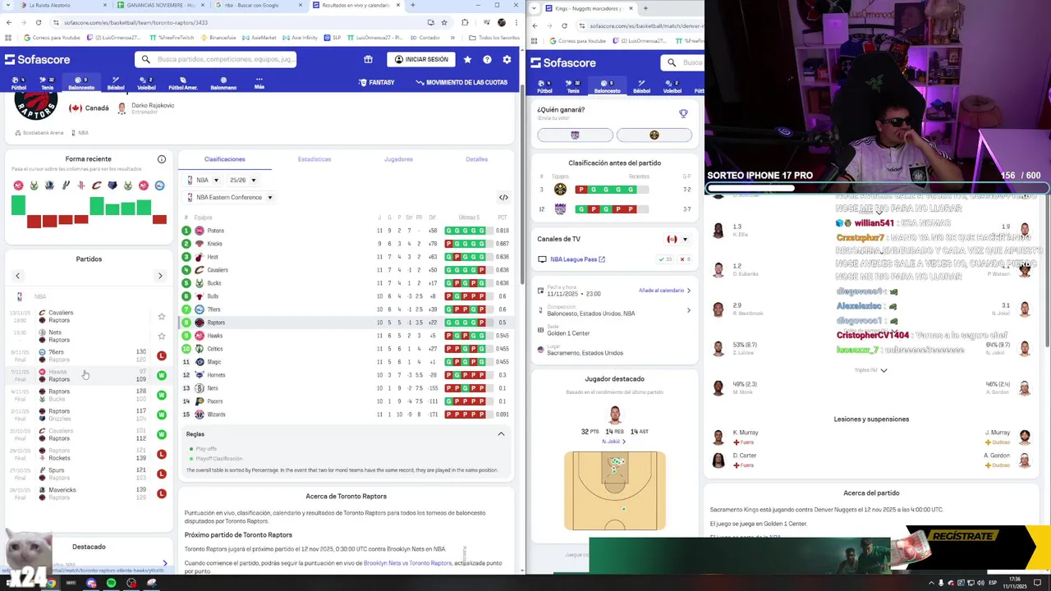Viewport: 1051px width, 591px height.
Task: Open browser apps grid in bookmarks bar
Action: 10,38
